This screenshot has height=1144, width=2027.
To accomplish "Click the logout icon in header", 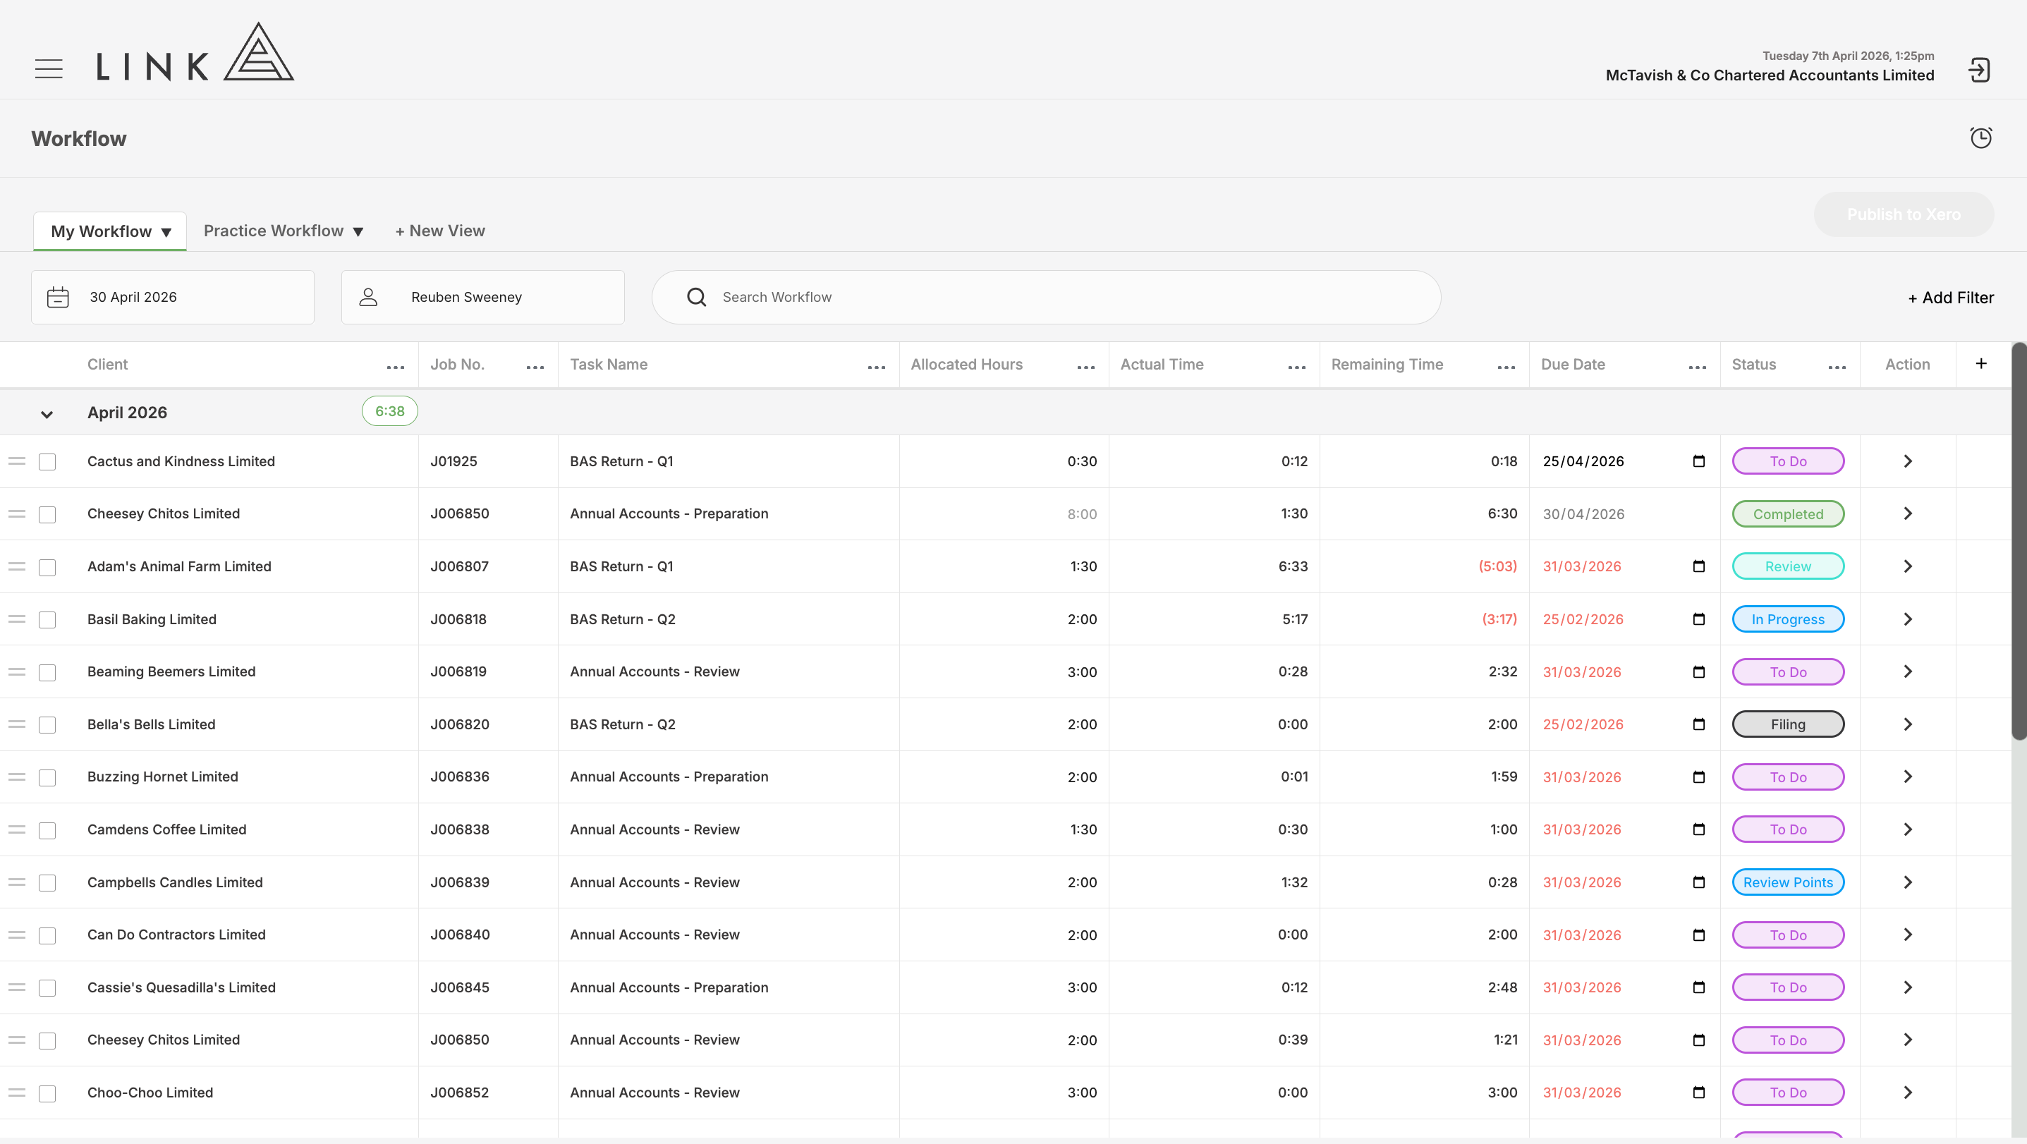I will 1979,70.
